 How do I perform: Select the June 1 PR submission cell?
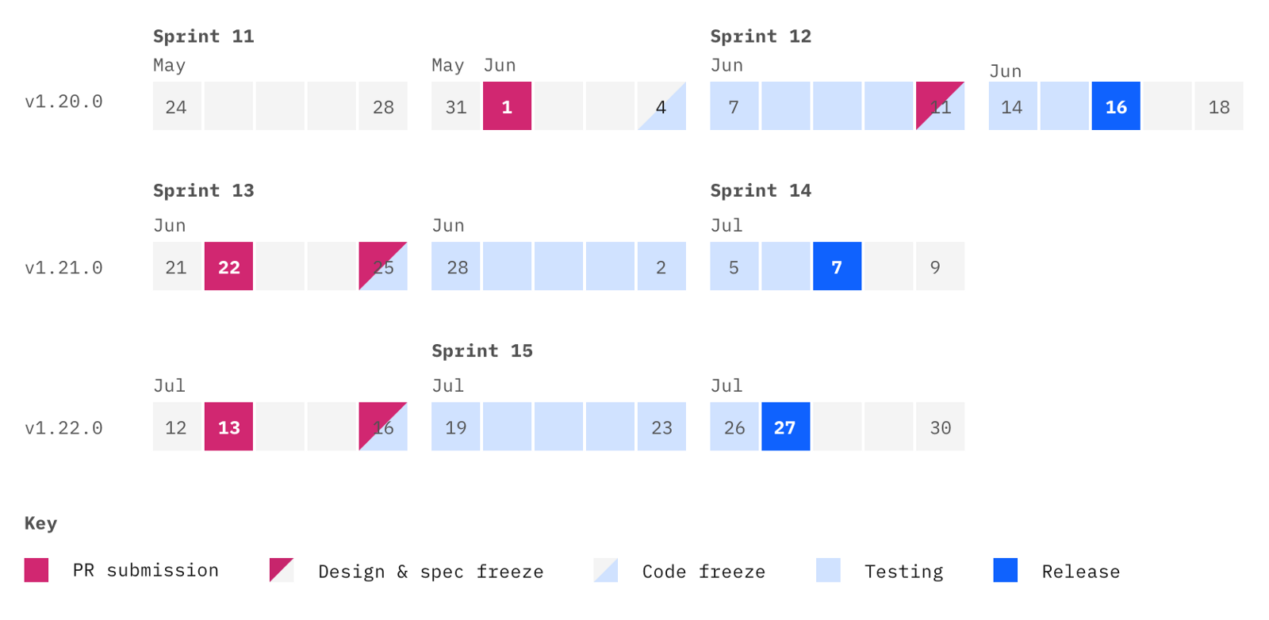coord(507,106)
